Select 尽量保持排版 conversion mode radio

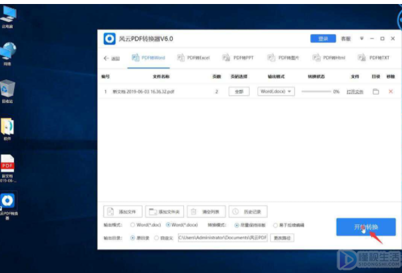237,226
